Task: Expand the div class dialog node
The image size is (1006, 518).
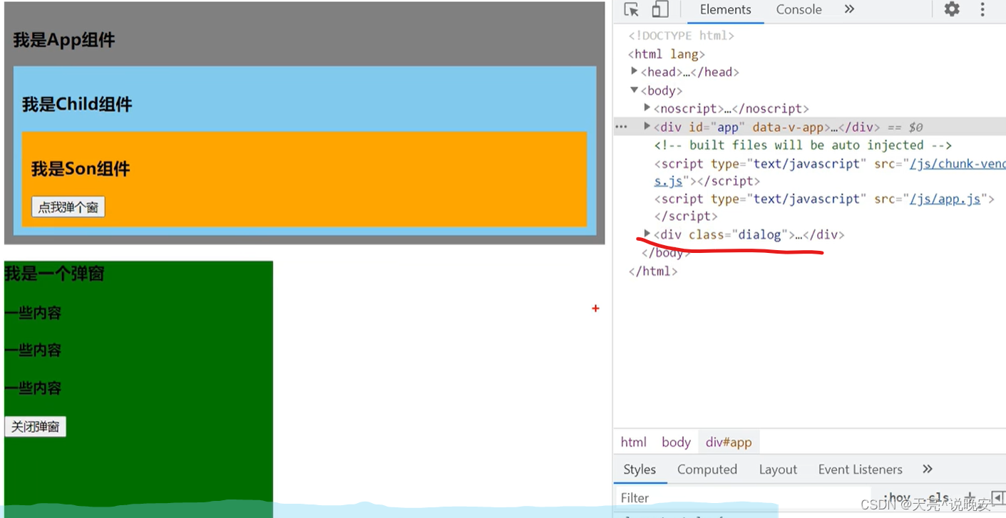Action: tap(647, 234)
